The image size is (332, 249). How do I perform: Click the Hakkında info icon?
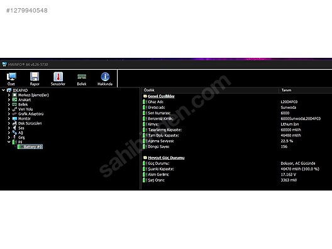(x=105, y=77)
